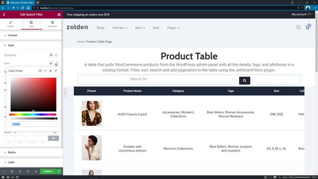Reload the page in the browser
The height and width of the screenshot is (179, 318).
pyautogui.click(x=23, y=8)
